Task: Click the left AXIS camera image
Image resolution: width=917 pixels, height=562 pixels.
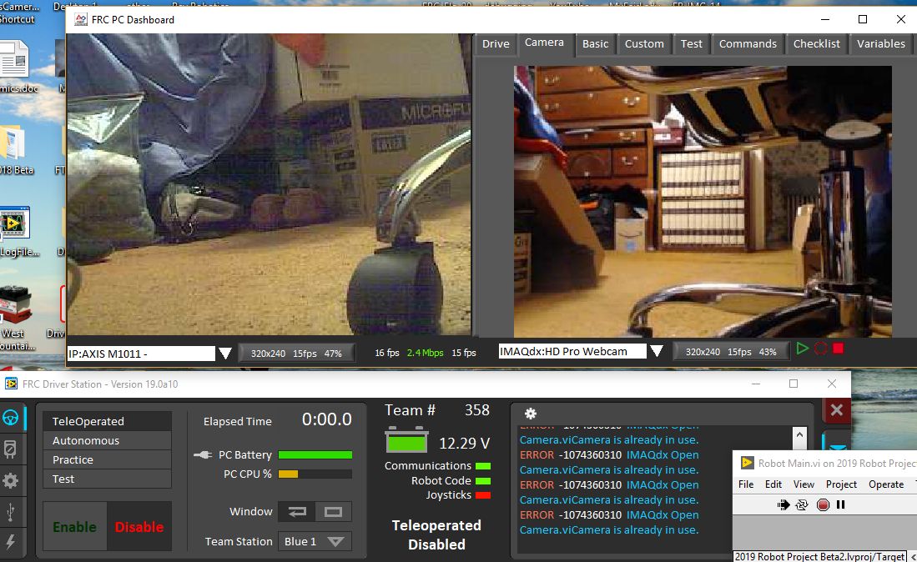Action: 269,184
